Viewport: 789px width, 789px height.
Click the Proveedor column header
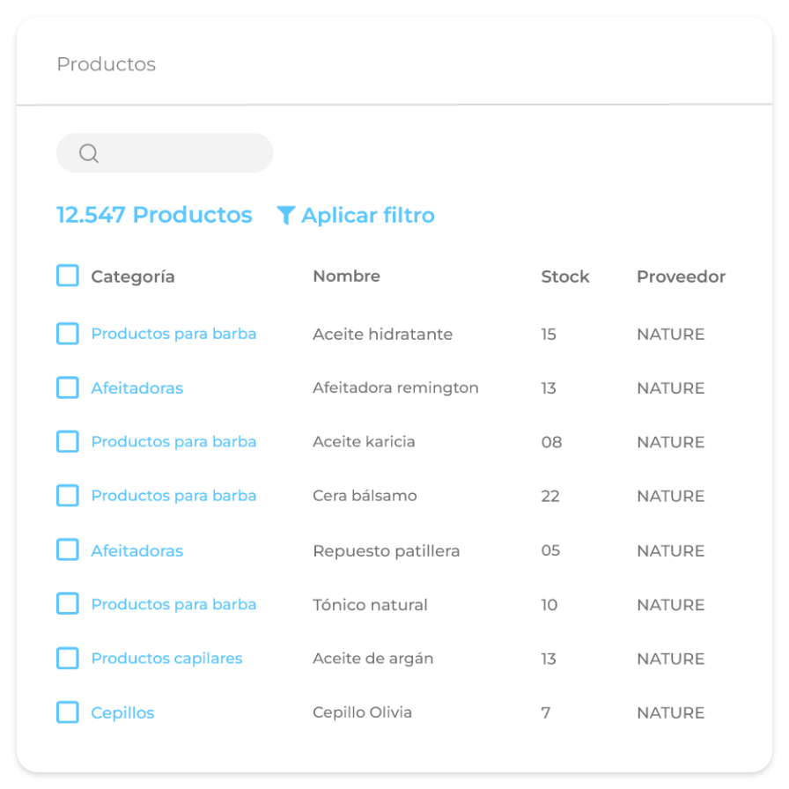tap(681, 277)
